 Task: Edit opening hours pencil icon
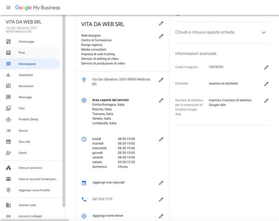point(161,139)
